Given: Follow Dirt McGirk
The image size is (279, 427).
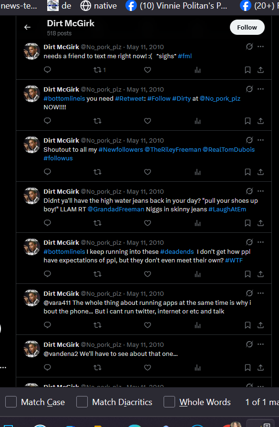Looking at the screenshot, I should pyautogui.click(x=247, y=27).
